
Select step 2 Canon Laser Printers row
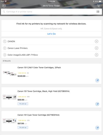pyautogui.click(x=51, y=48)
